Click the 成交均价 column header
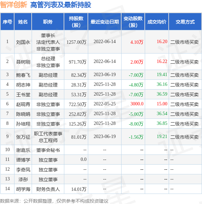 [x=157, y=22]
